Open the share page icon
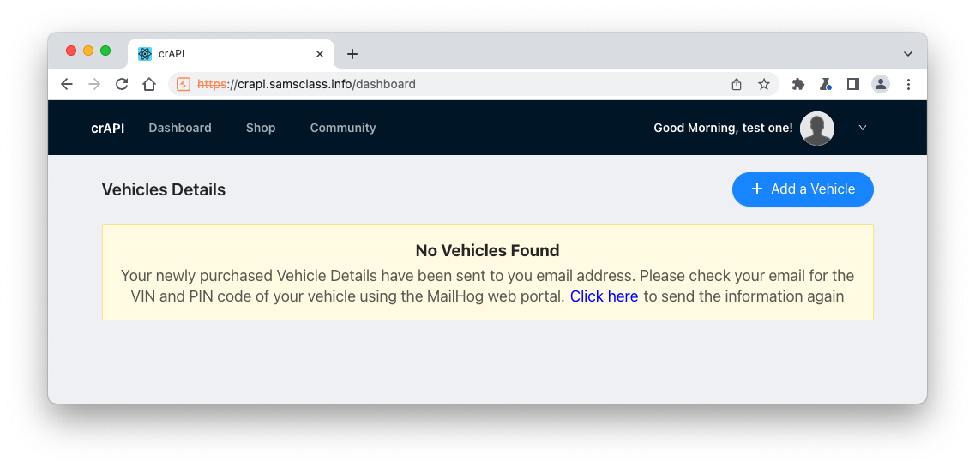The width and height of the screenshot is (975, 467). (x=737, y=84)
